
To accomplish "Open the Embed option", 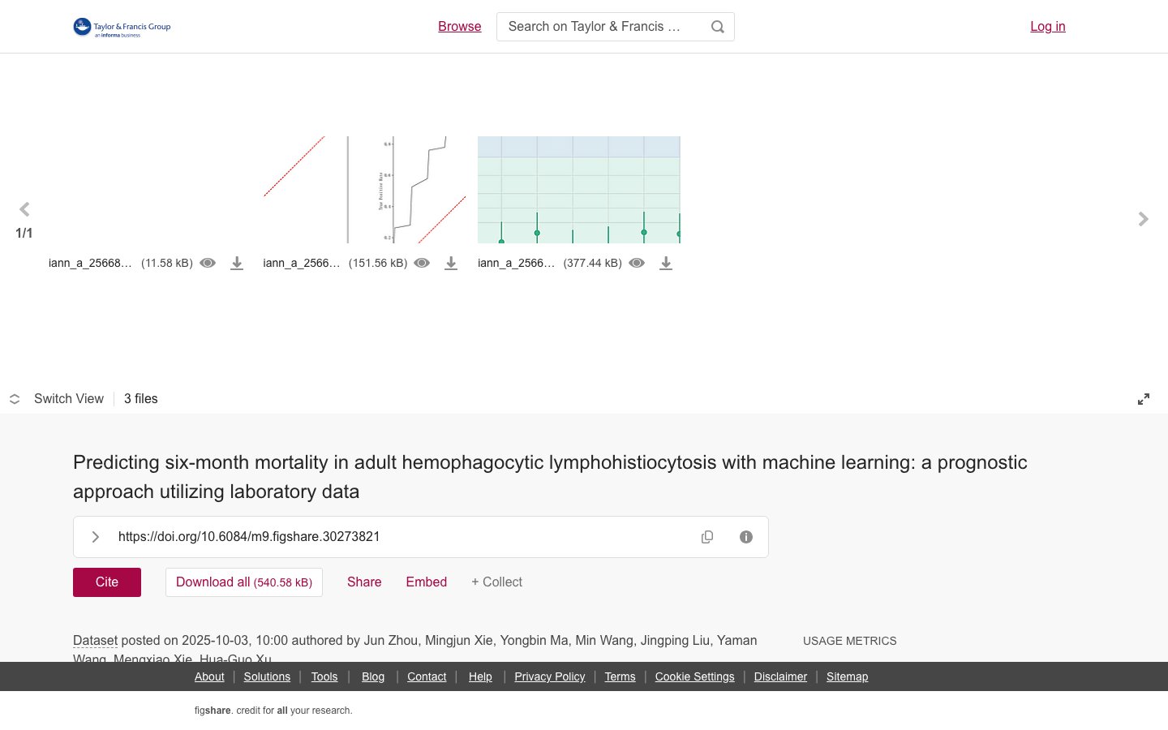I will 427,582.
